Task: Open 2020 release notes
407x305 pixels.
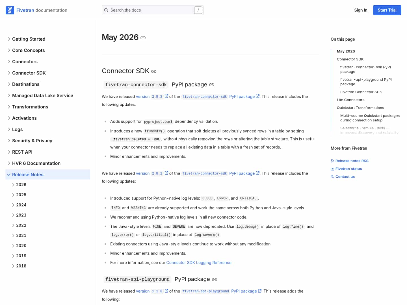Action: (21, 246)
